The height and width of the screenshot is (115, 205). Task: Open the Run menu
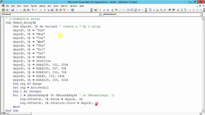[49, 6]
